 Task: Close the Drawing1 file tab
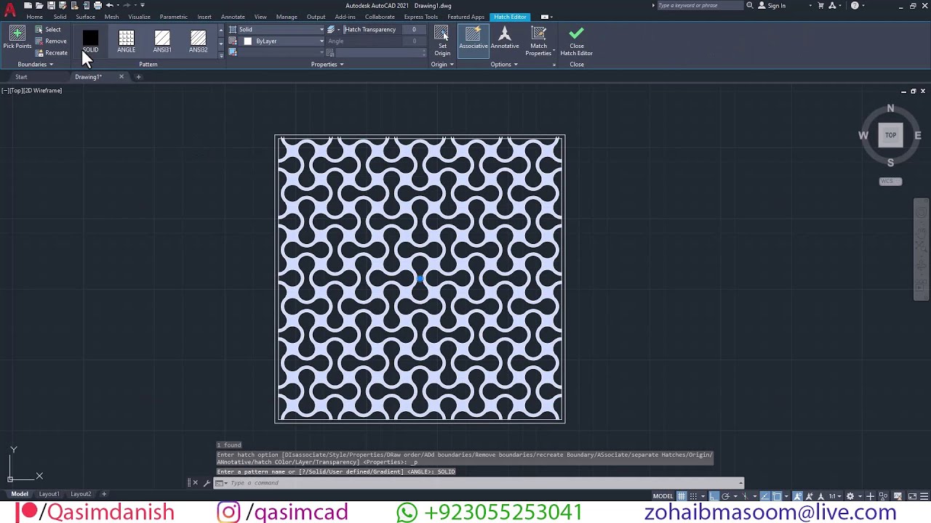point(121,77)
